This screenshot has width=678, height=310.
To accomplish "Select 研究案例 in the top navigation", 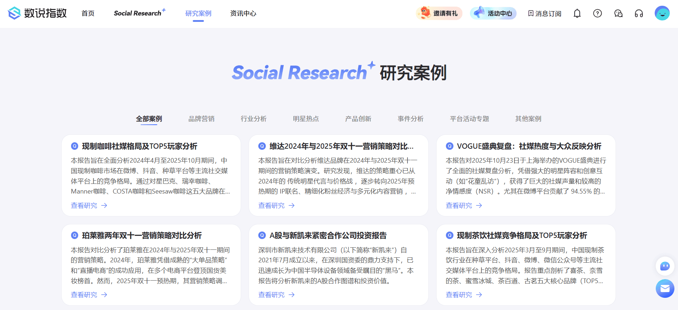I will pyautogui.click(x=198, y=13).
